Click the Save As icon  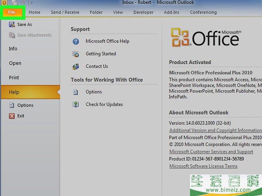12,24
